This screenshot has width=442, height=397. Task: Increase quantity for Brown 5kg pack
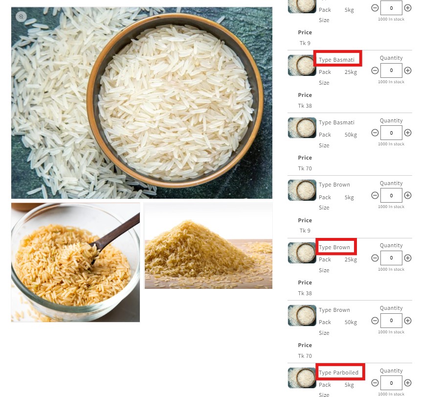408,195
